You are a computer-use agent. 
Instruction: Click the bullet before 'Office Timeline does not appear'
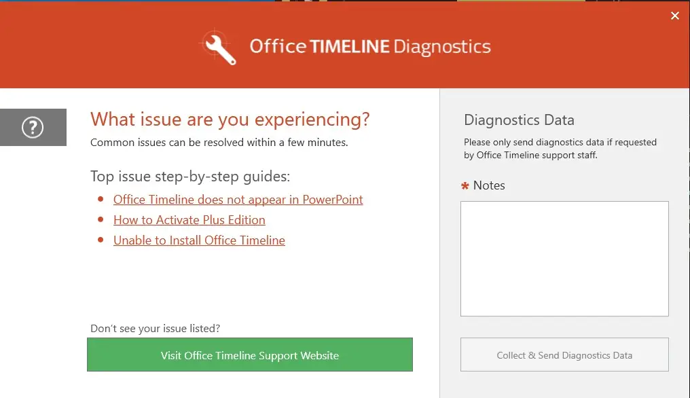pyautogui.click(x=101, y=200)
